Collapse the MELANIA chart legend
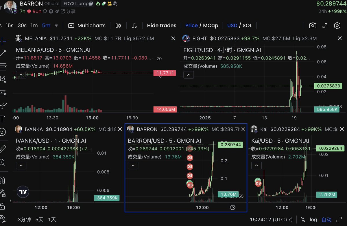This screenshot has height=226, width=347. 21,75
